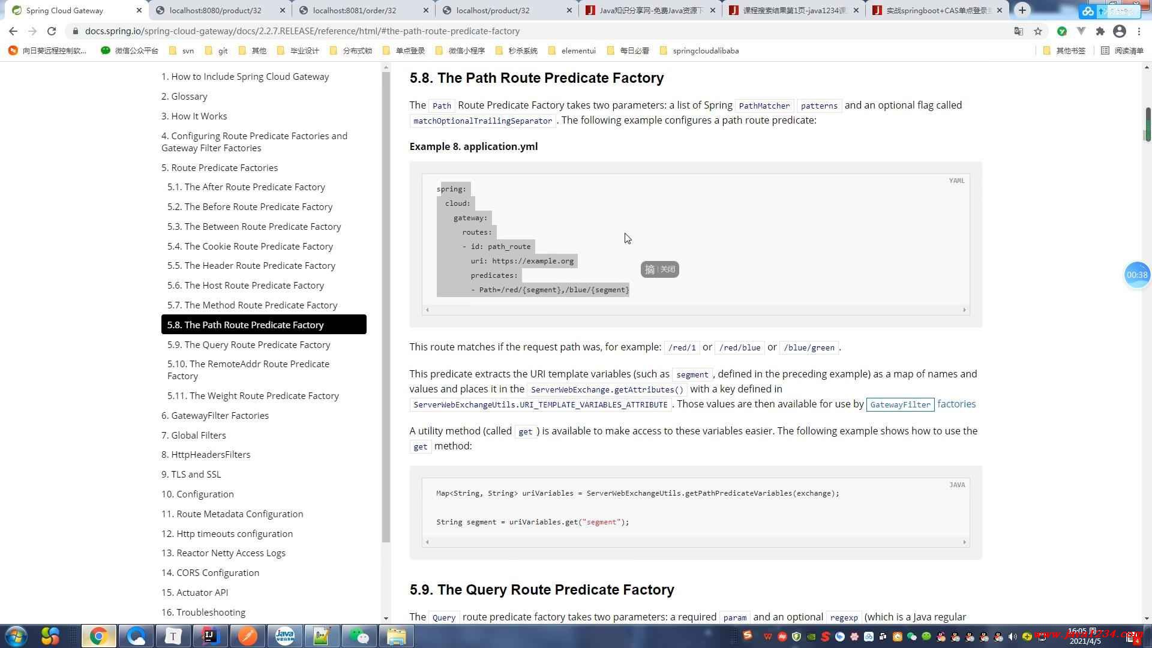Open 14. CORS Configuration section
Screen dimensions: 1152x648
[x=210, y=572]
